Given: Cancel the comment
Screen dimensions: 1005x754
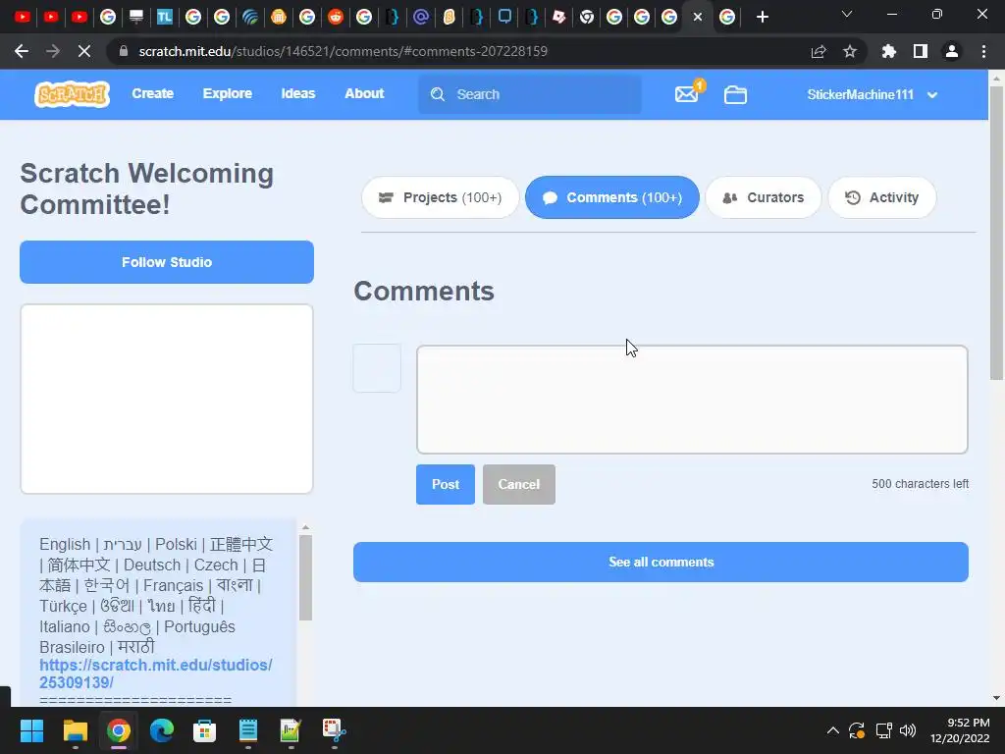Looking at the screenshot, I should coord(519,485).
